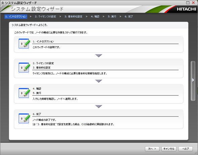Select step 3. 基本的な設定 in breadcrumb
Image resolution: width=198 pixels, height=155 pixels.
[x=73, y=17]
